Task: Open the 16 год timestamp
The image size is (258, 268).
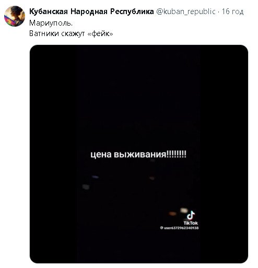Action: (232, 11)
